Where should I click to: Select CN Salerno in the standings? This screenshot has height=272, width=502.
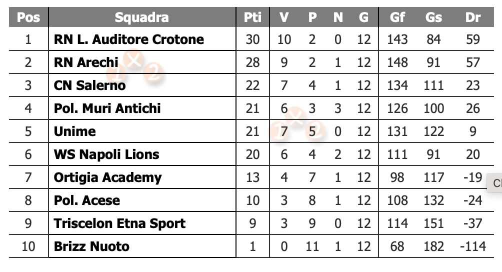(x=89, y=85)
